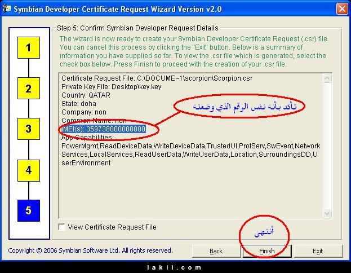Select step 2 box in sidebar
The width and height of the screenshot is (351, 273).
tap(29, 89)
